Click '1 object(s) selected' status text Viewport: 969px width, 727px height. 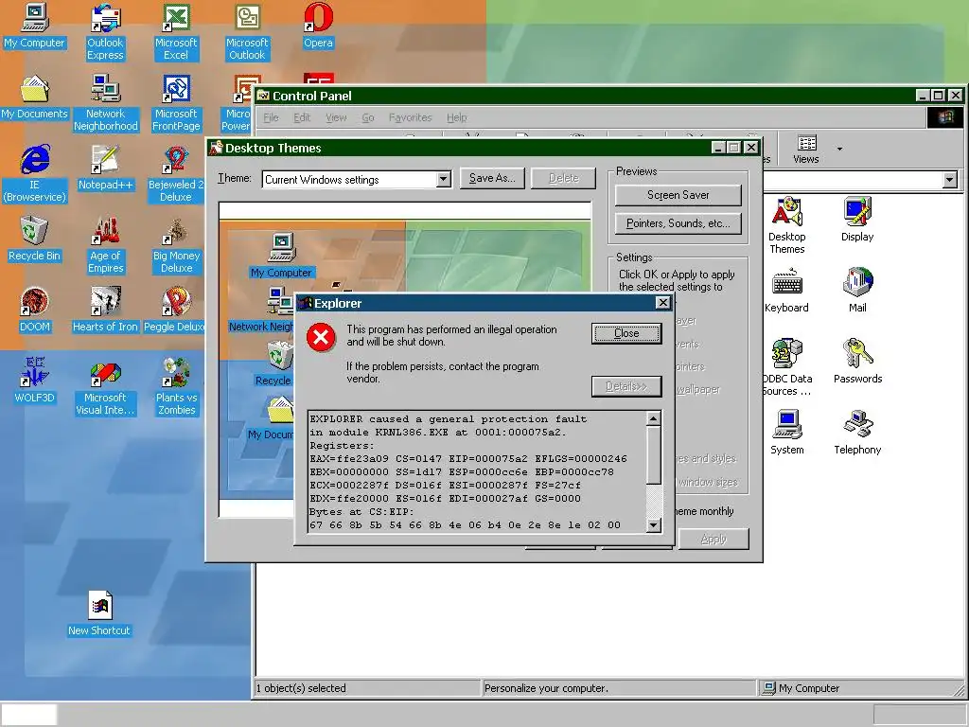[301, 688]
